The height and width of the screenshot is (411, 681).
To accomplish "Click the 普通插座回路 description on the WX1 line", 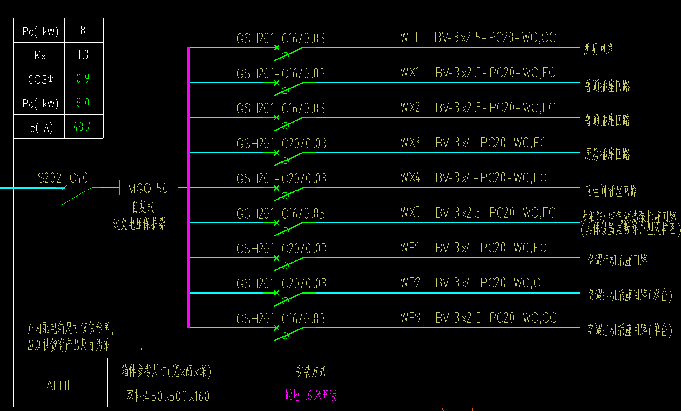I will (607, 86).
